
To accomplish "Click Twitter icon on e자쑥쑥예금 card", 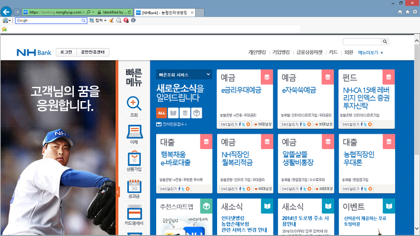I will point(305,124).
